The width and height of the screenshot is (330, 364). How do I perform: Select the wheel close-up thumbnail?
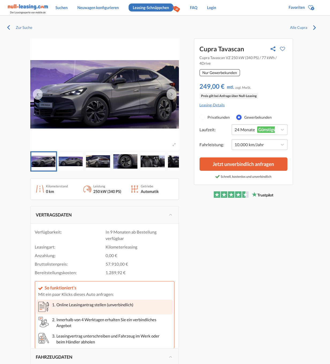click(125, 161)
